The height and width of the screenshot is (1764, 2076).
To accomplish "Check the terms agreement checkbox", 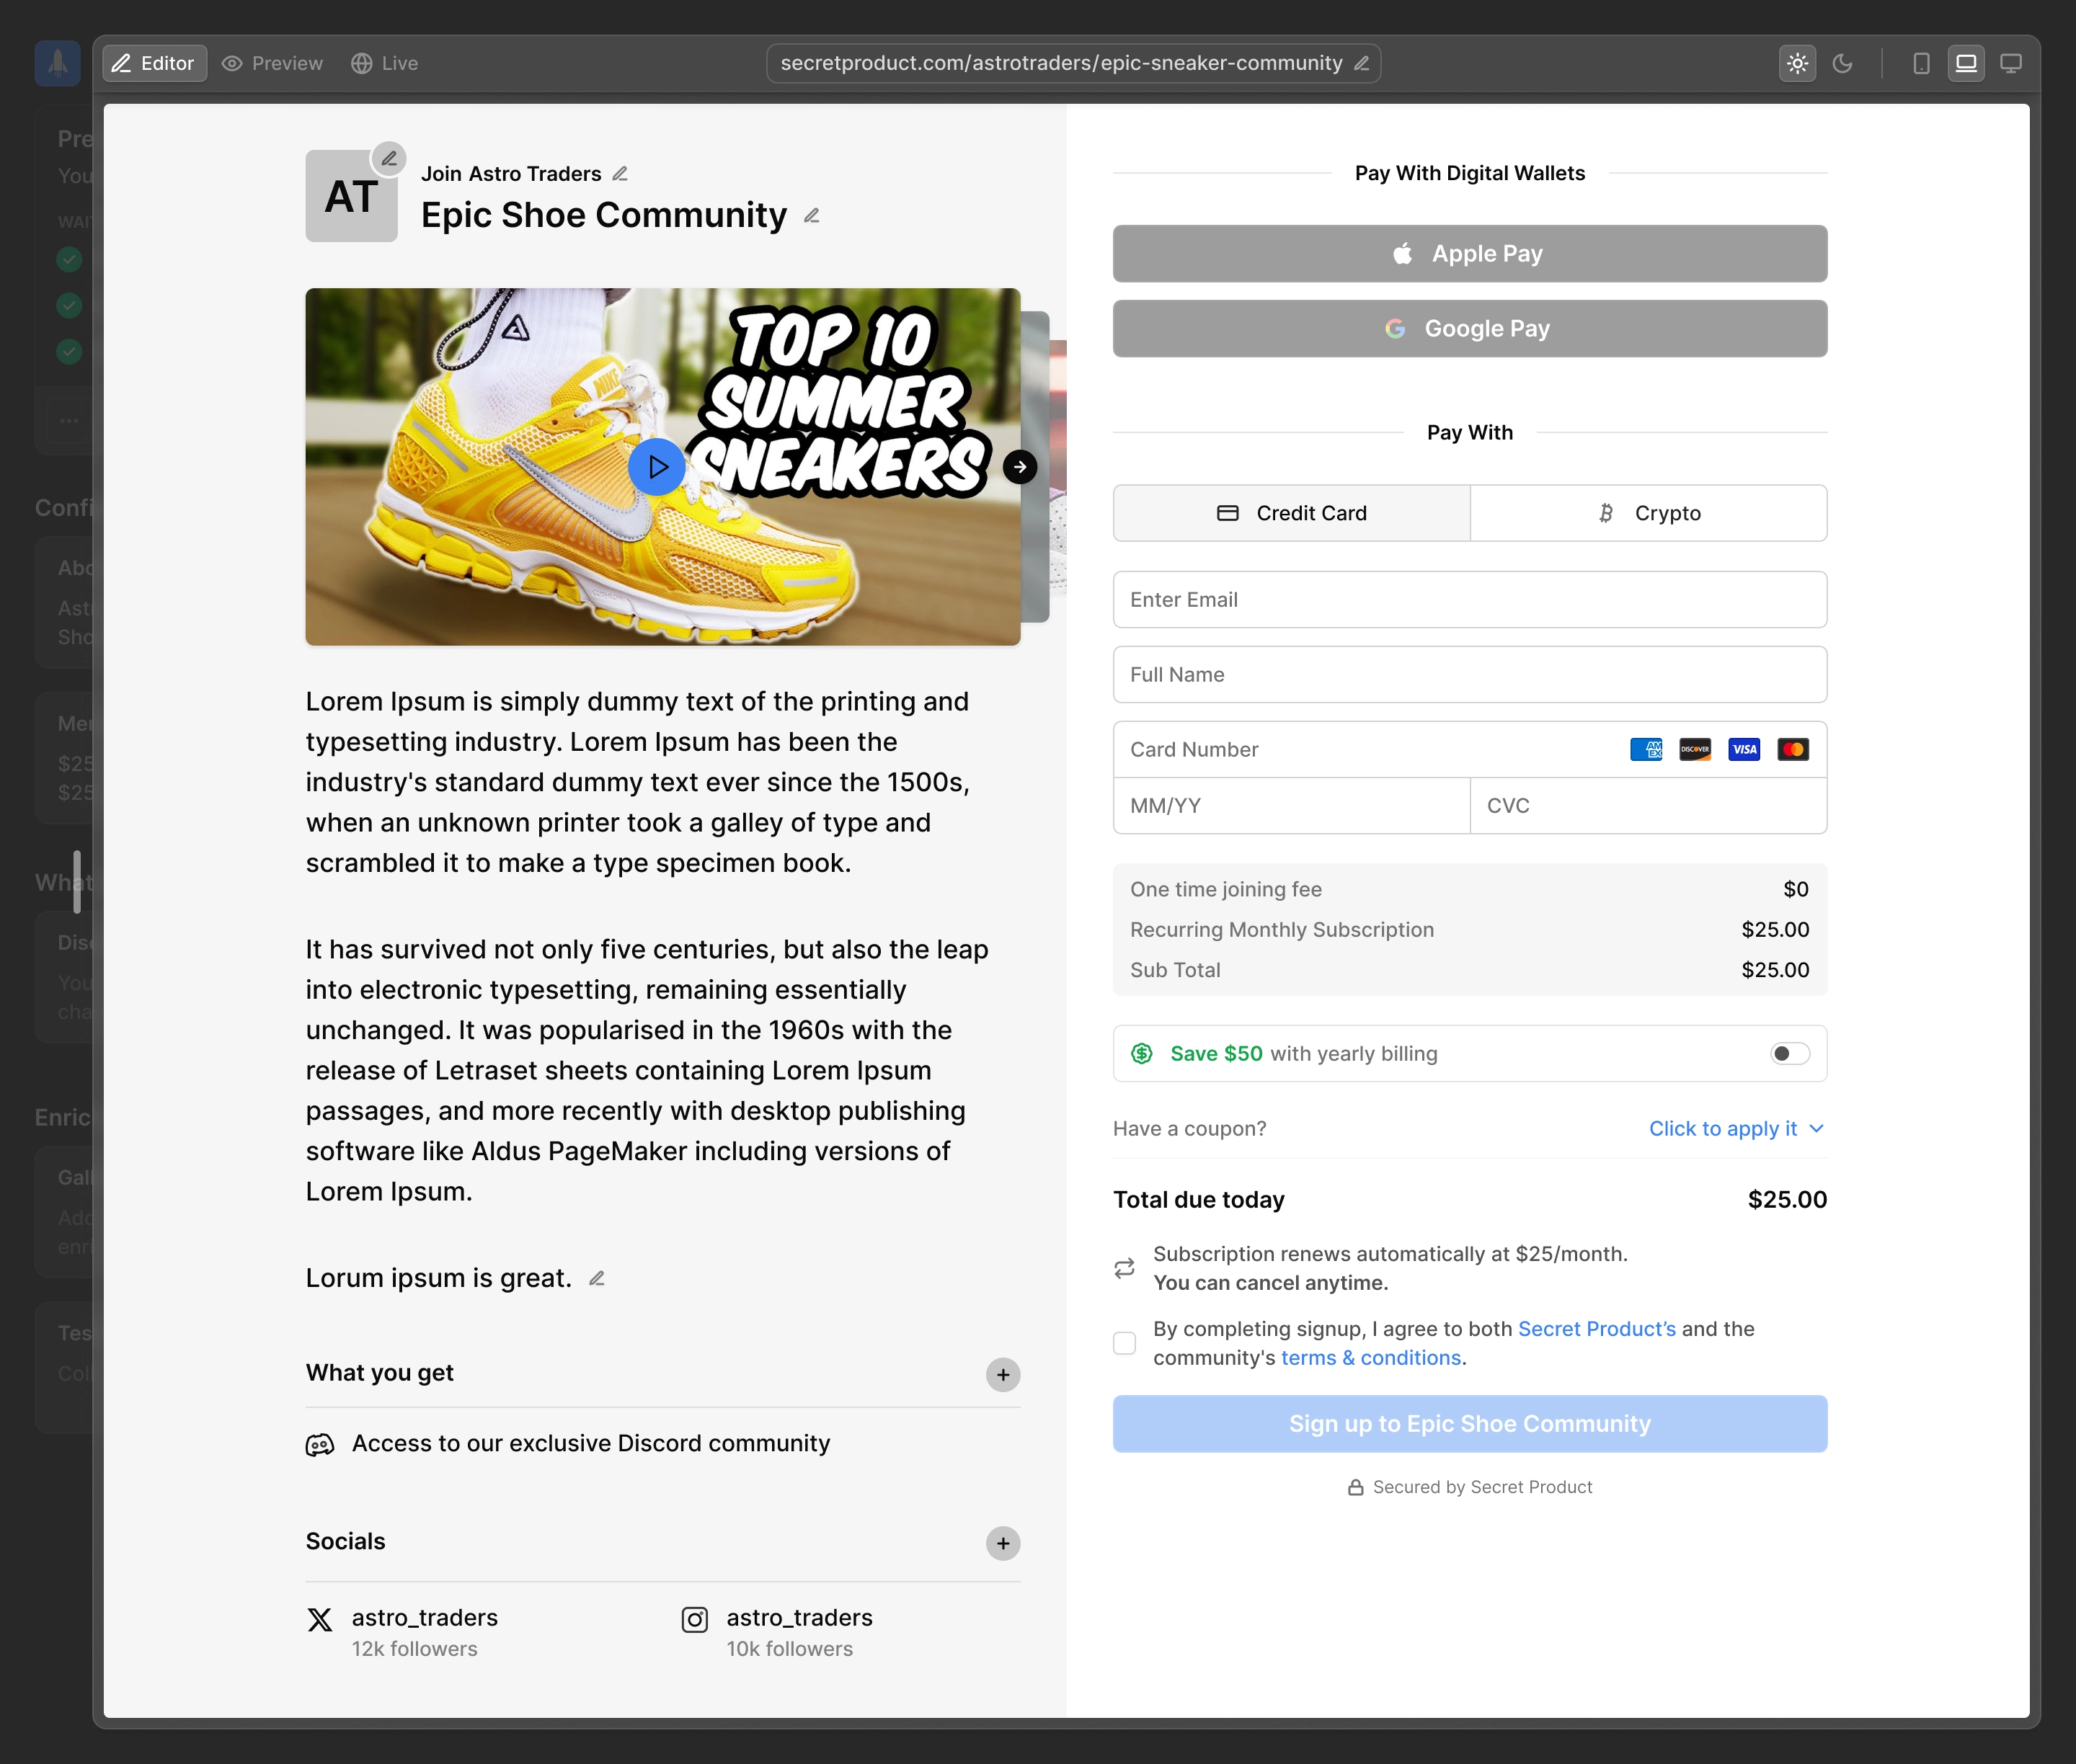I will point(1124,1343).
